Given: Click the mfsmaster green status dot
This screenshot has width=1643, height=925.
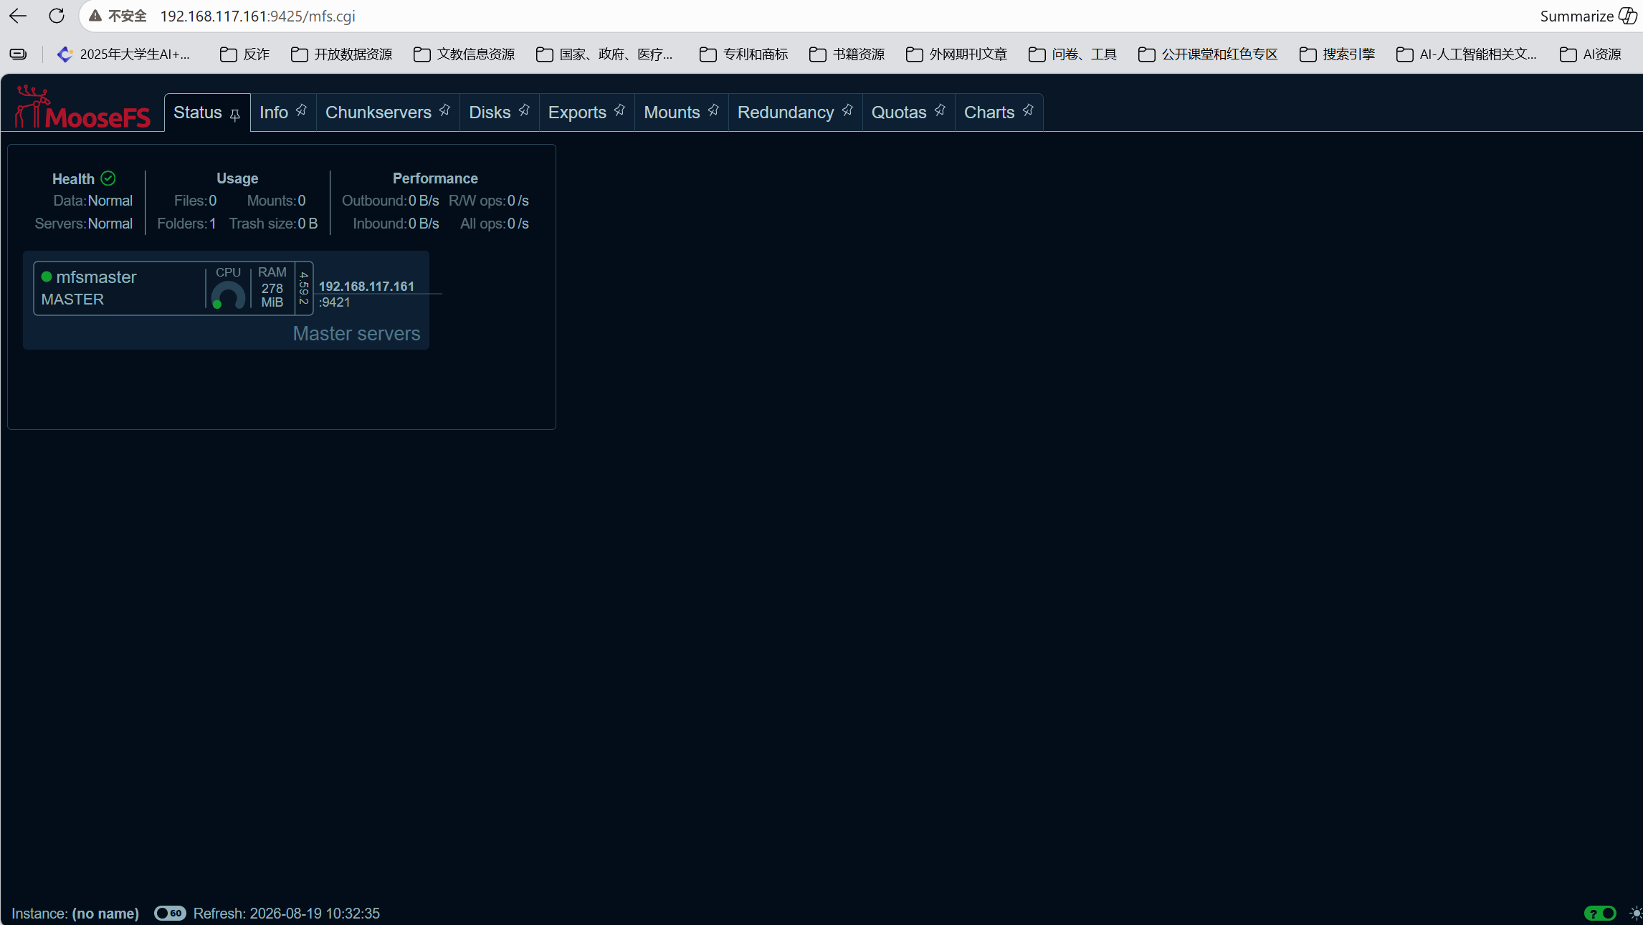Looking at the screenshot, I should click(47, 277).
